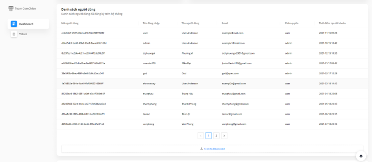The height and width of the screenshot is (162, 372).
Task: Click user ID starting with 495f8a9b
Action: 83,124
